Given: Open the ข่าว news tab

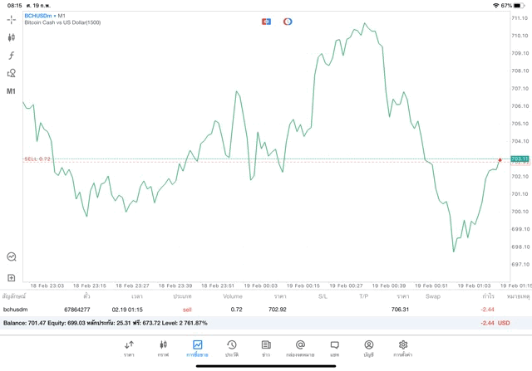Looking at the screenshot, I should [x=266, y=348].
